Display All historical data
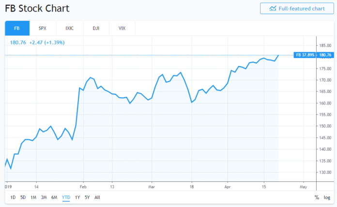The image size is (337, 207). (x=97, y=197)
